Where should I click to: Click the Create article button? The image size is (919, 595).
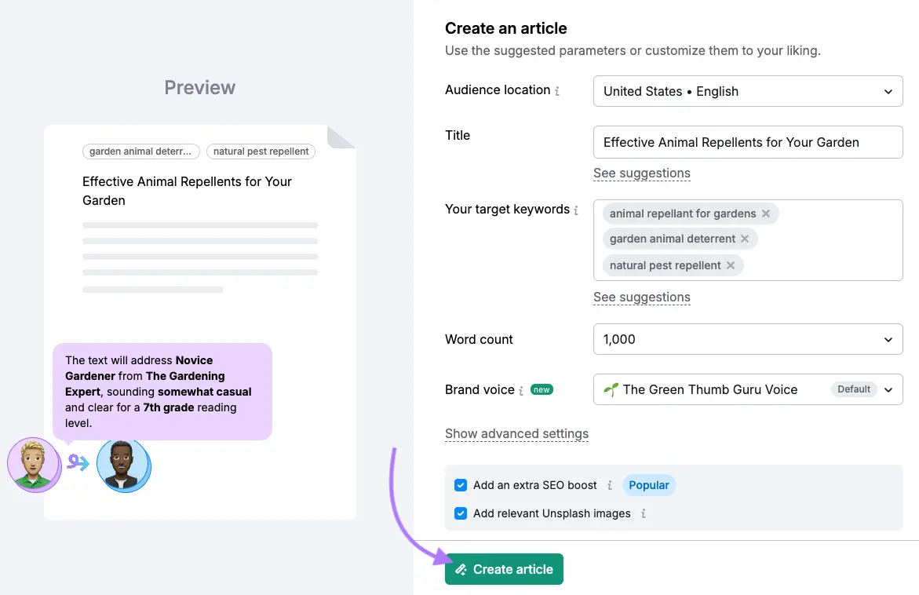point(504,569)
